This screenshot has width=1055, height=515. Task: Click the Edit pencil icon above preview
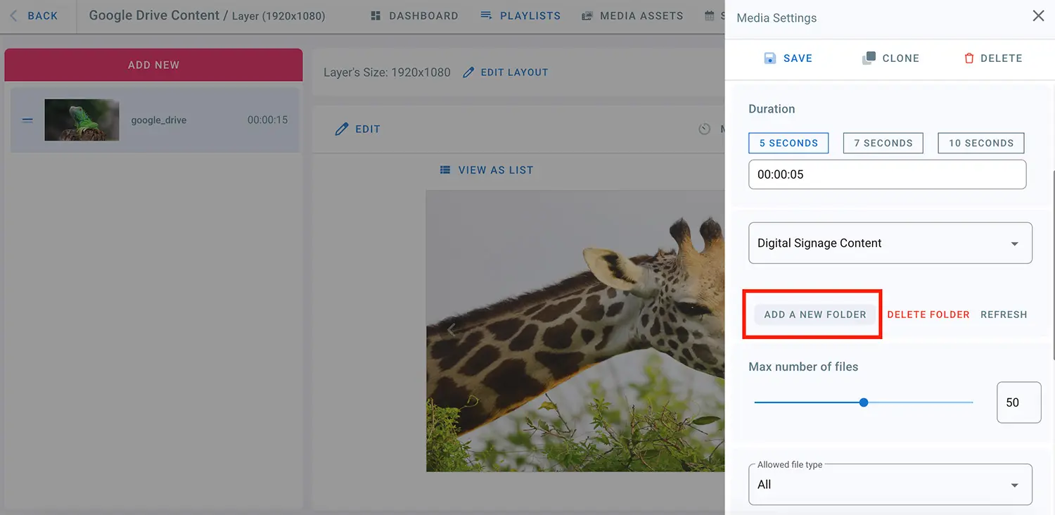(x=342, y=129)
